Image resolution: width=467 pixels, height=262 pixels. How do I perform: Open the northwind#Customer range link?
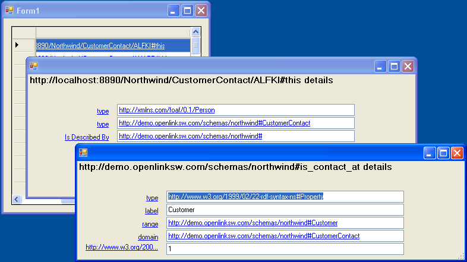253,223
